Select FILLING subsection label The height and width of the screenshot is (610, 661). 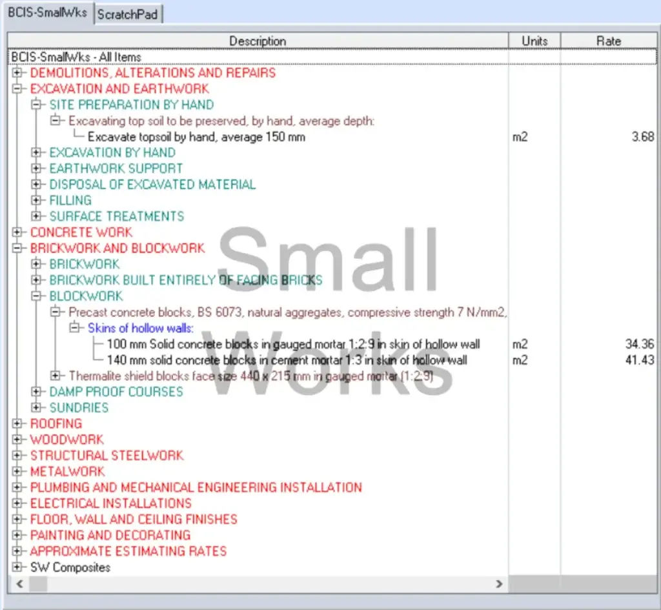70,200
